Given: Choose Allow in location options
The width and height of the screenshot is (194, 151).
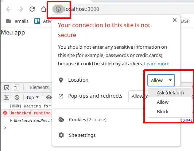Looking at the screenshot, I should tap(170, 102).
